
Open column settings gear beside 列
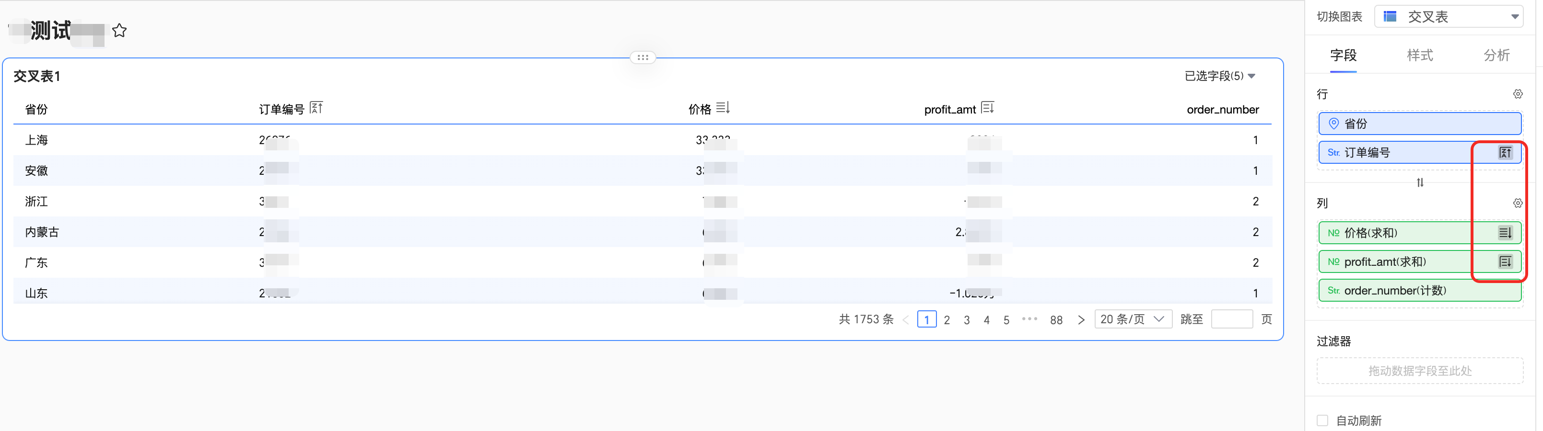(1517, 204)
